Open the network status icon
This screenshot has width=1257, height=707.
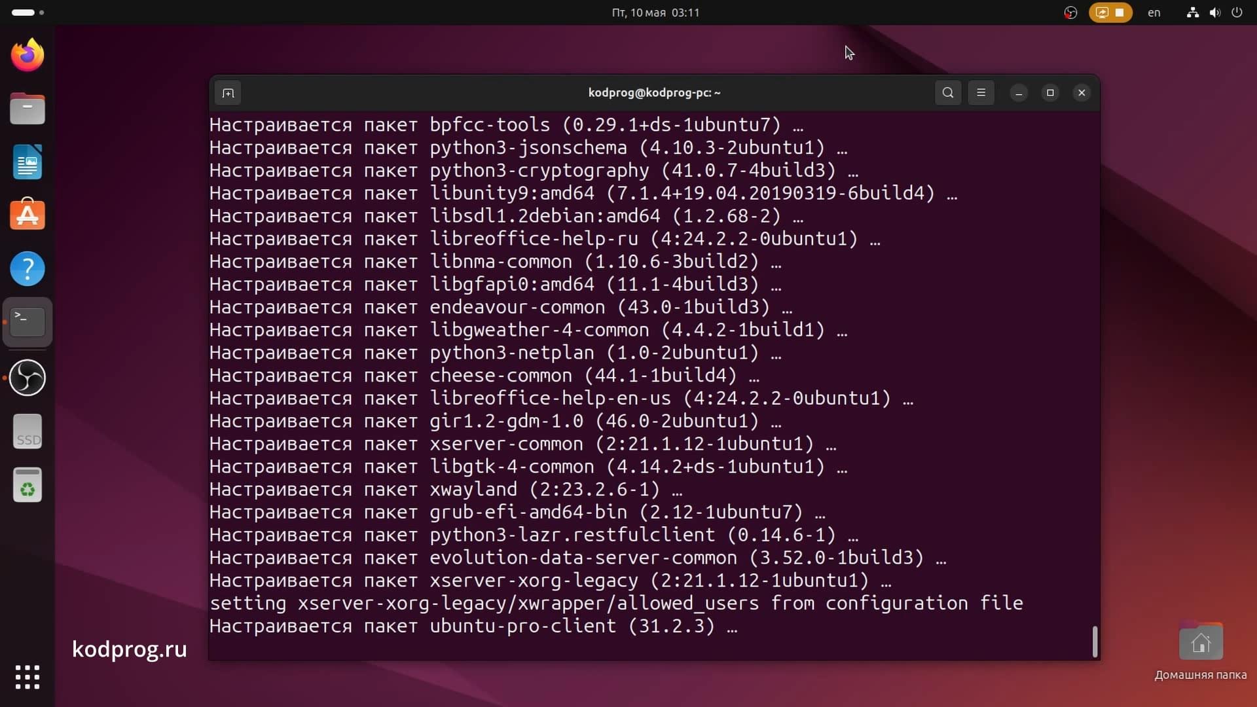click(1193, 12)
